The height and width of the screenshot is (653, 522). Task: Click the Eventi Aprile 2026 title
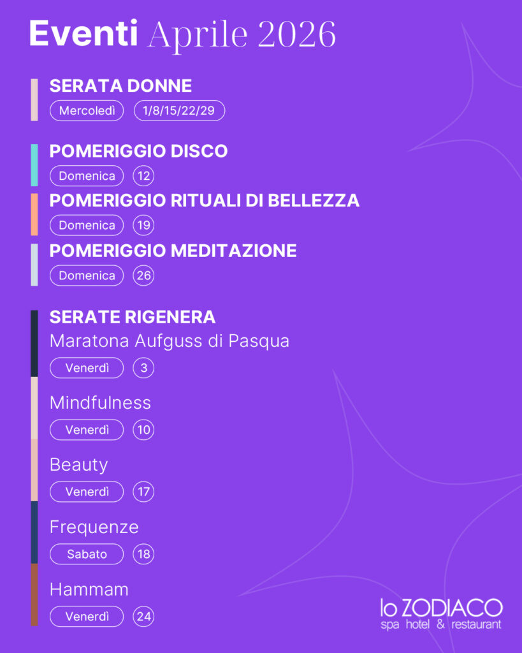(182, 34)
